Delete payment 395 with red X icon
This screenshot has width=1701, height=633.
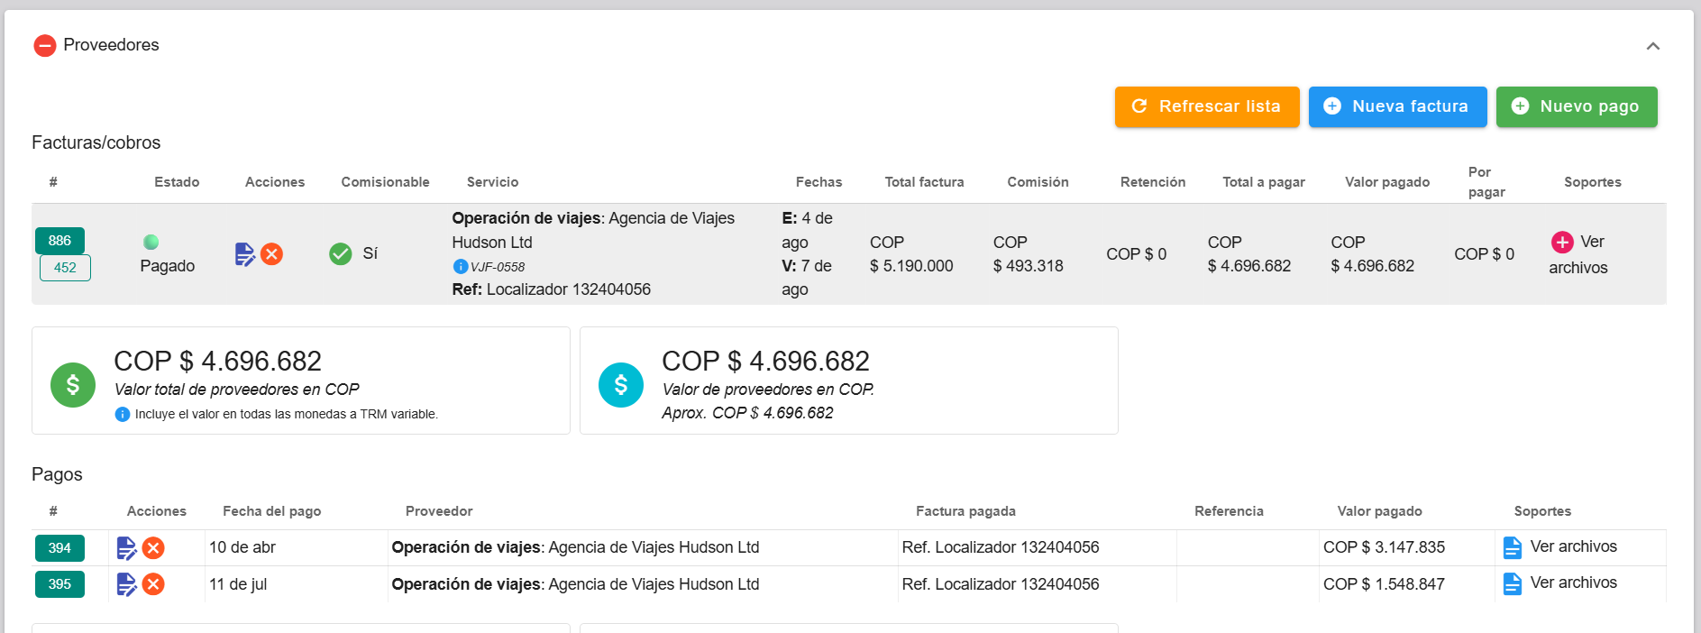(x=153, y=584)
